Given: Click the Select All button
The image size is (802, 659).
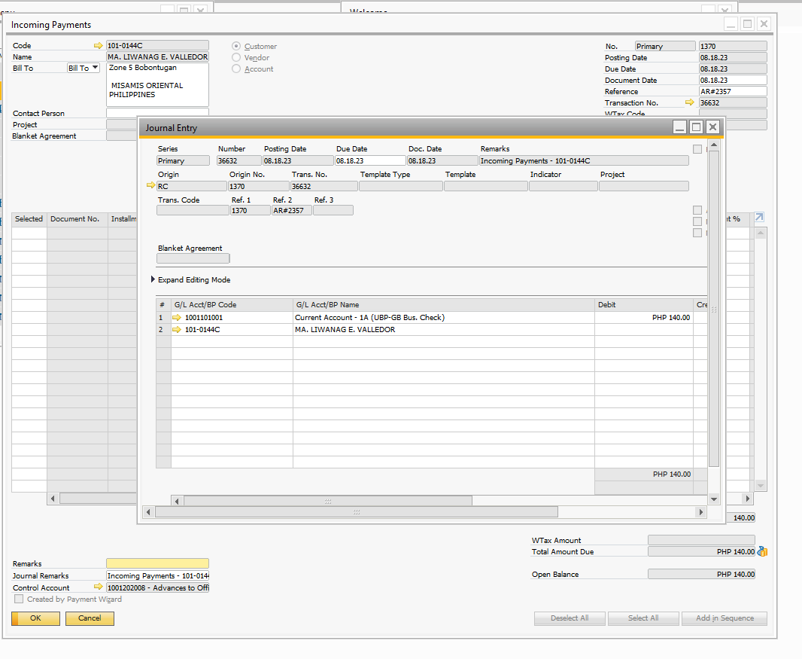Looking at the screenshot, I should 643,618.
